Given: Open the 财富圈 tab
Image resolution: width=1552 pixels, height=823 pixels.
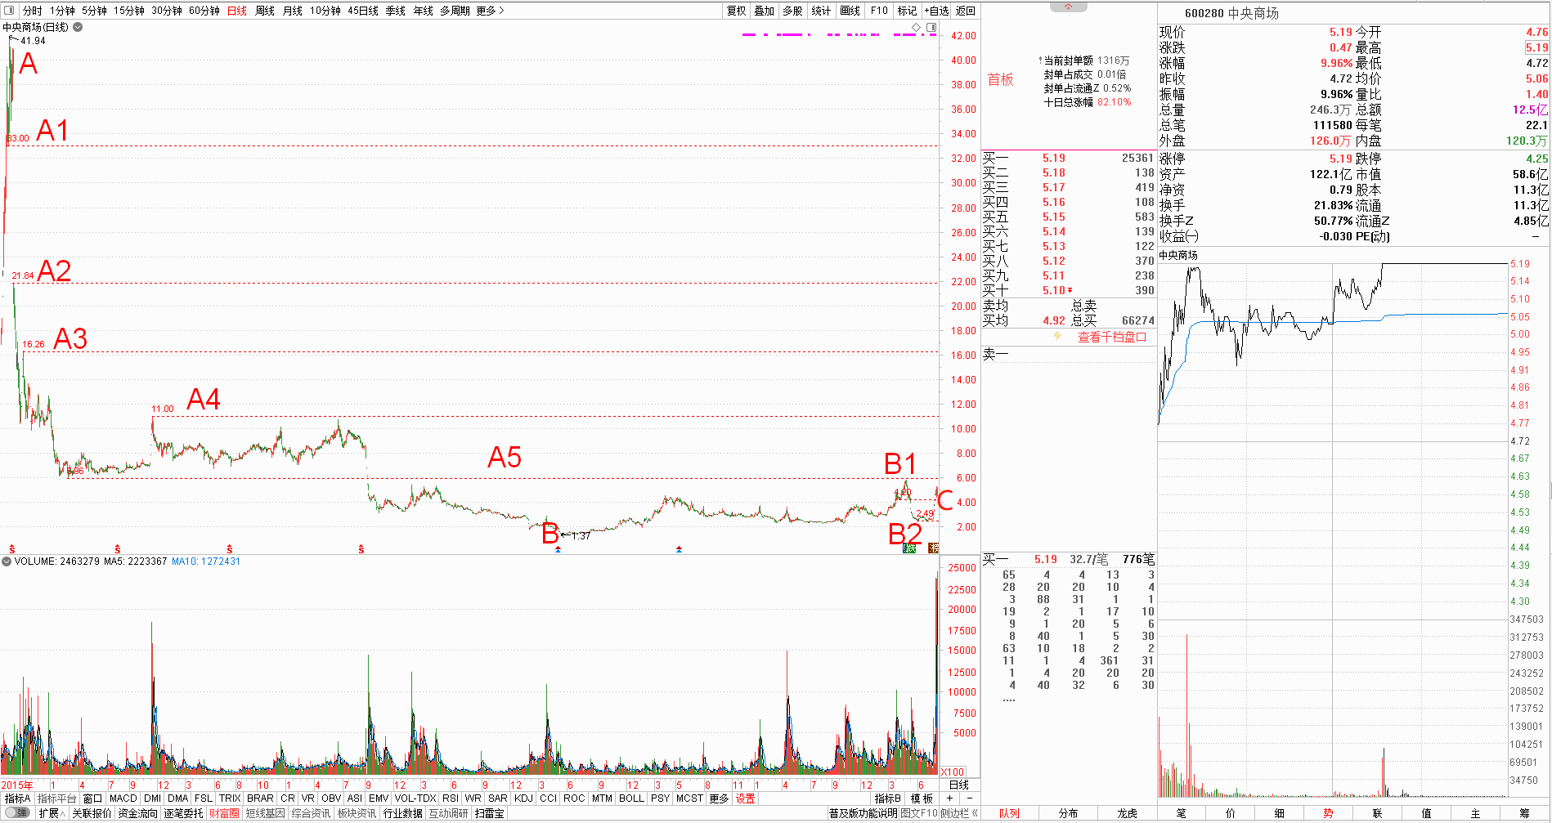Looking at the screenshot, I should pyautogui.click(x=224, y=813).
